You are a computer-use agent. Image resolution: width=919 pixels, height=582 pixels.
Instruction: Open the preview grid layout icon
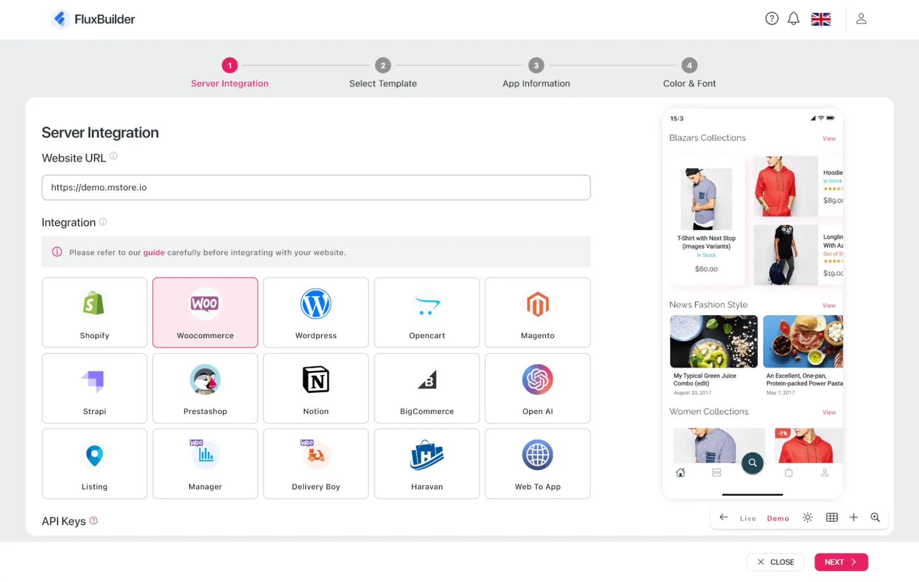pos(832,517)
